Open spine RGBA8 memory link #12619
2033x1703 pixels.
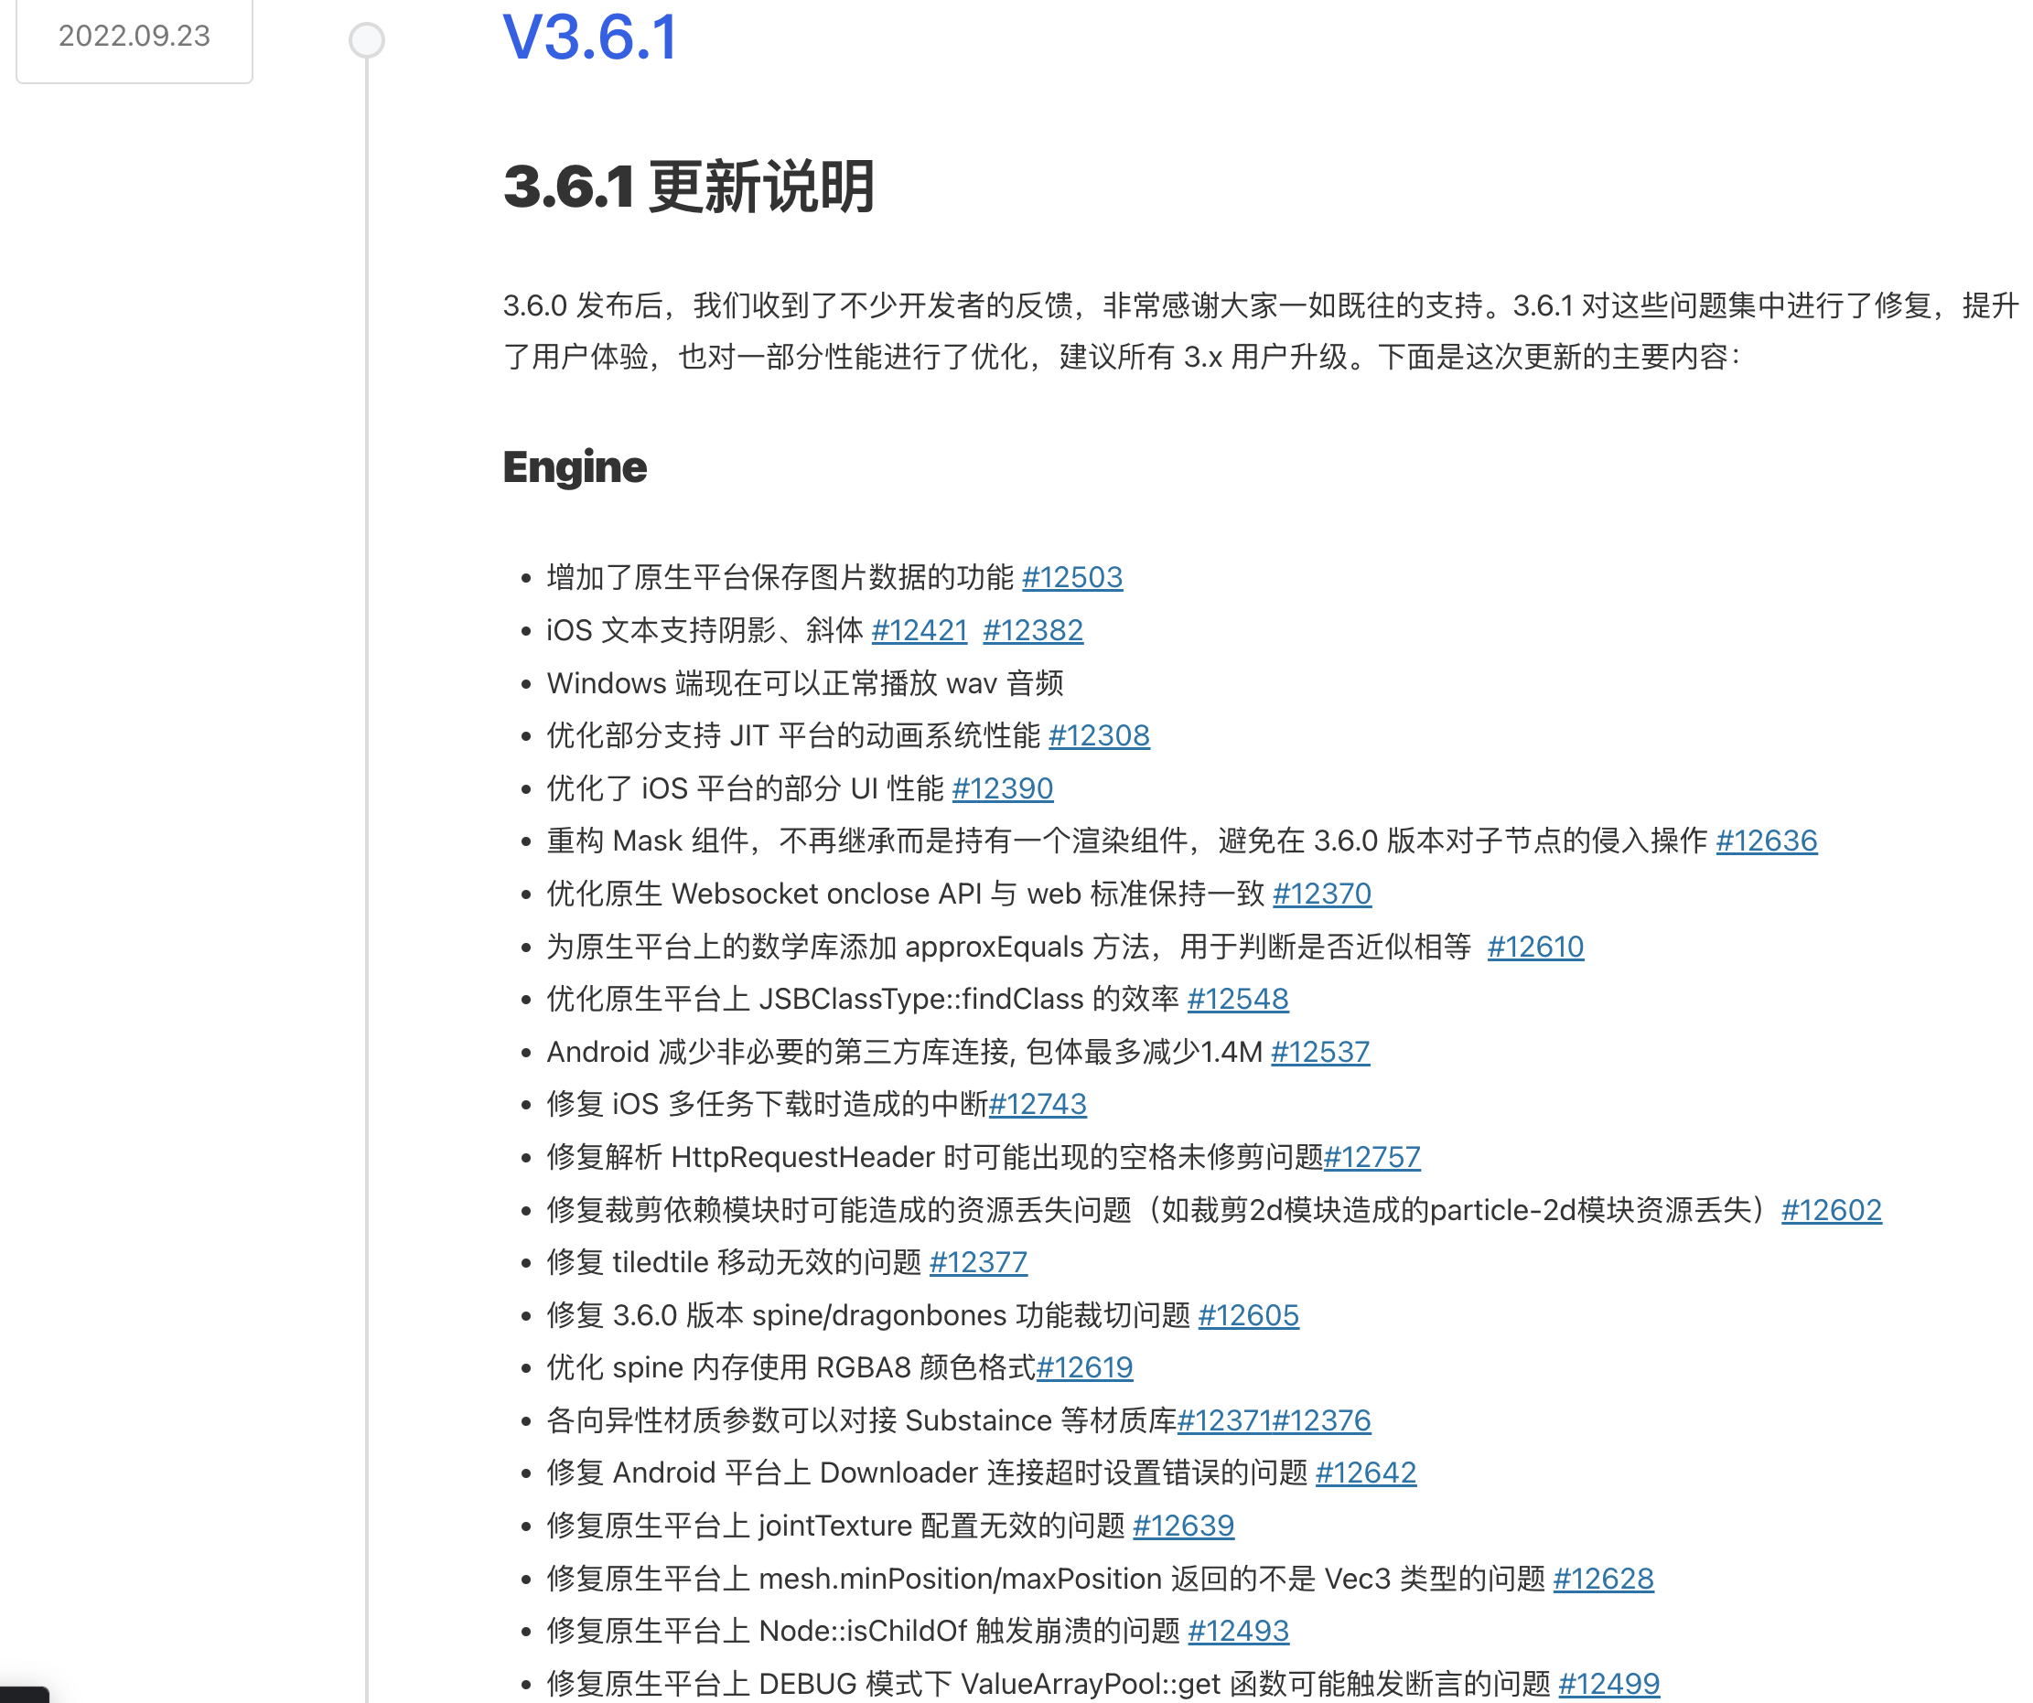coord(1084,1368)
